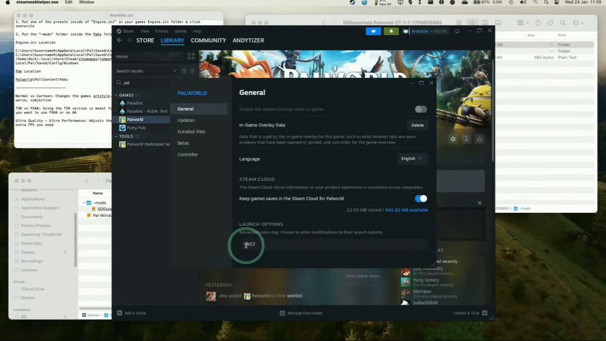Collapse the GAMES category in sidebar
The image size is (606, 341).
pos(116,95)
